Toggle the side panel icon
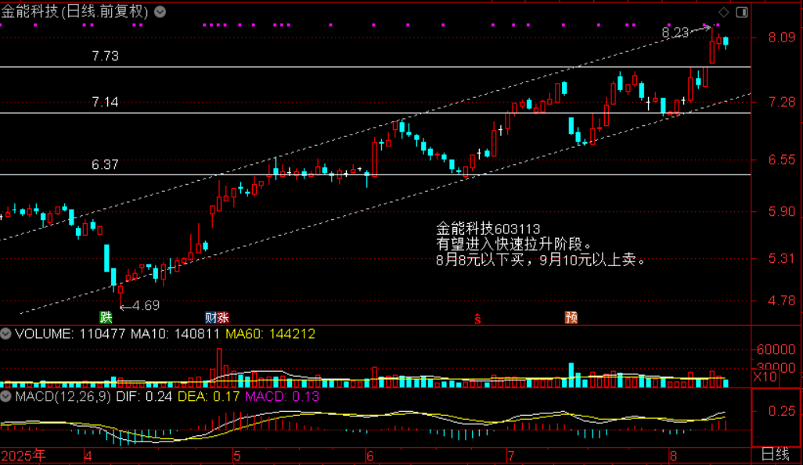This screenshot has height=465, width=803. (741, 12)
